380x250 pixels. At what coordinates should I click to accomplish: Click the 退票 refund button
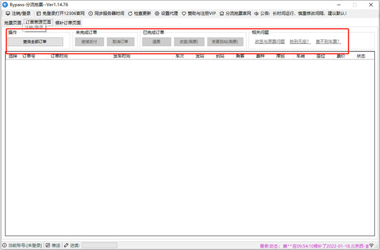pyautogui.click(x=156, y=42)
